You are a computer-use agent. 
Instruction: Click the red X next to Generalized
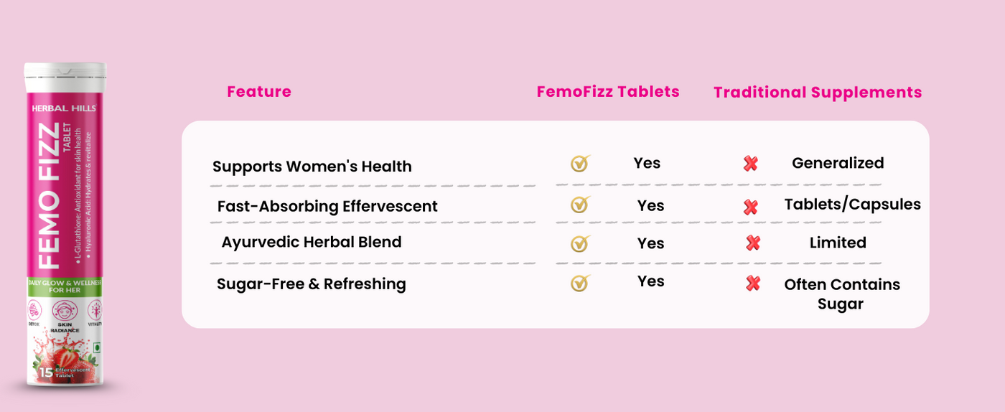click(x=751, y=164)
